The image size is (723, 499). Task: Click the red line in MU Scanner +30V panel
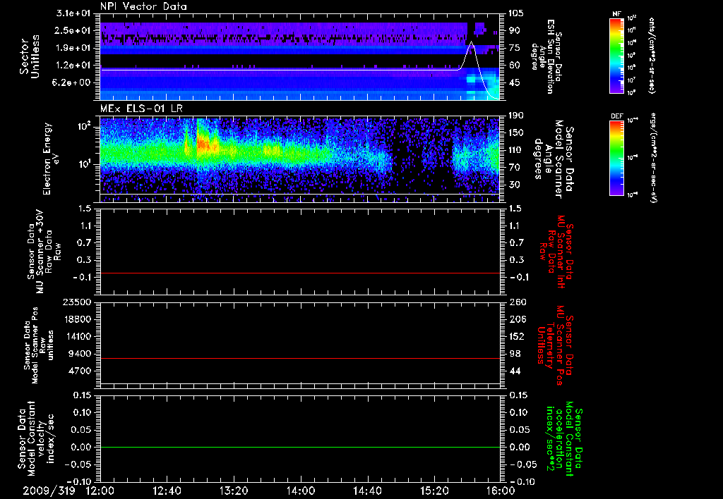[300, 273]
